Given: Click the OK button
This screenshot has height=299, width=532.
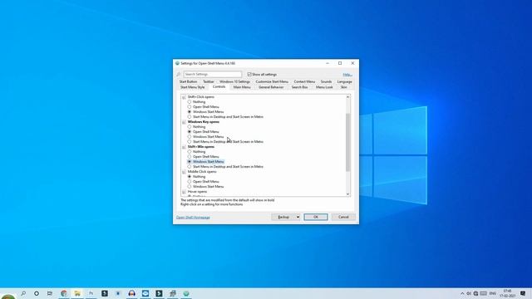Looking at the screenshot, I should coord(316,217).
